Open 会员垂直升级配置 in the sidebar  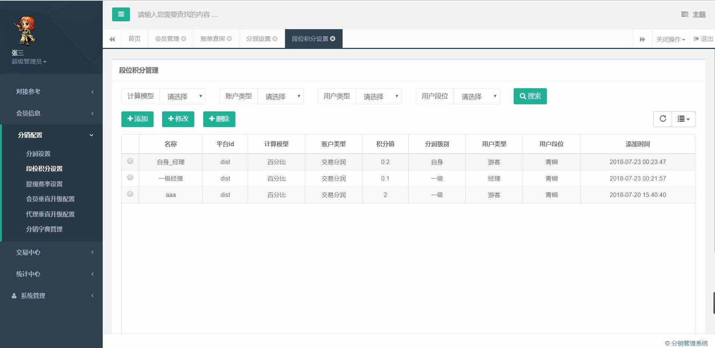coord(50,199)
